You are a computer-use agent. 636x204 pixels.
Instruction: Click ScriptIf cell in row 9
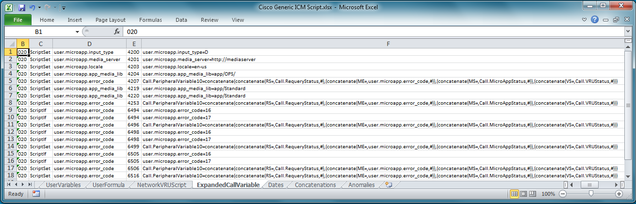click(x=41, y=110)
